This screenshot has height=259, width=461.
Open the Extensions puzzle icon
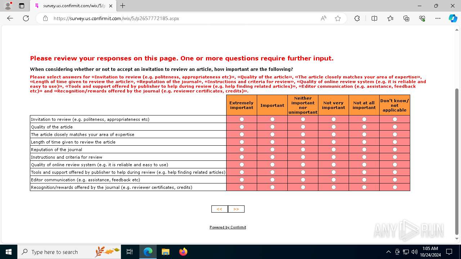pos(357,18)
